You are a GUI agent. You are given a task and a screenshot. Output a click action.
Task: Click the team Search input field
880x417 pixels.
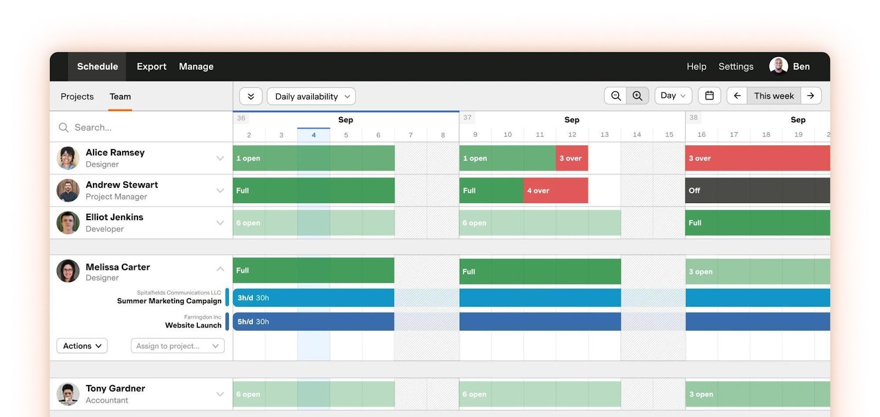143,128
